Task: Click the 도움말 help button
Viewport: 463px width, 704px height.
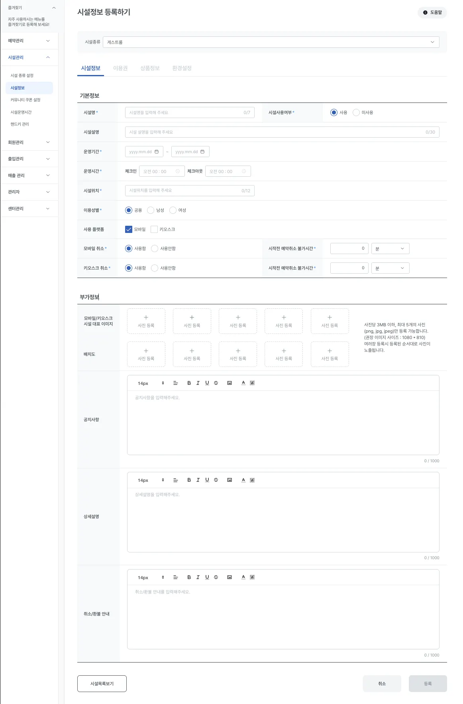Action: pyautogui.click(x=432, y=12)
